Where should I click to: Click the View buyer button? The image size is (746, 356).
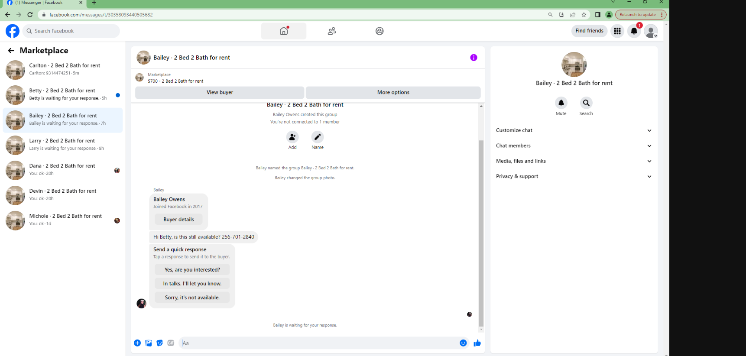220,92
